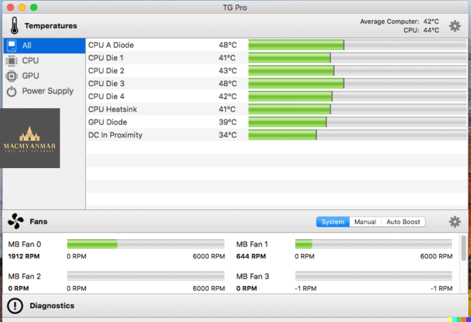This screenshot has width=471, height=322.
Task: Select the CPU A Diode row
Action: coord(276,45)
